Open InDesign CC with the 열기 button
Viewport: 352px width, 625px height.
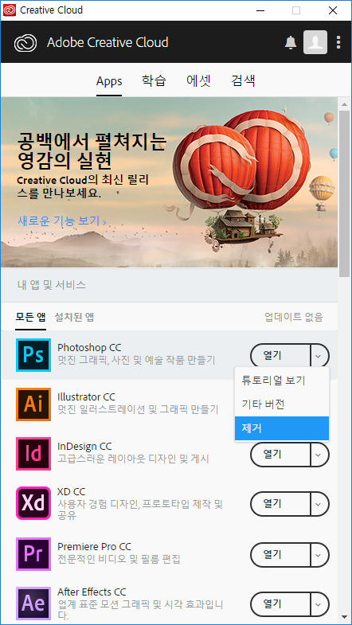[280, 454]
